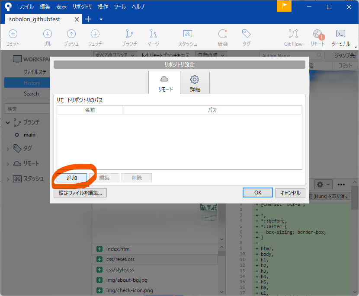
Task: Select css/reset.css in the file list
Action: pos(155,259)
